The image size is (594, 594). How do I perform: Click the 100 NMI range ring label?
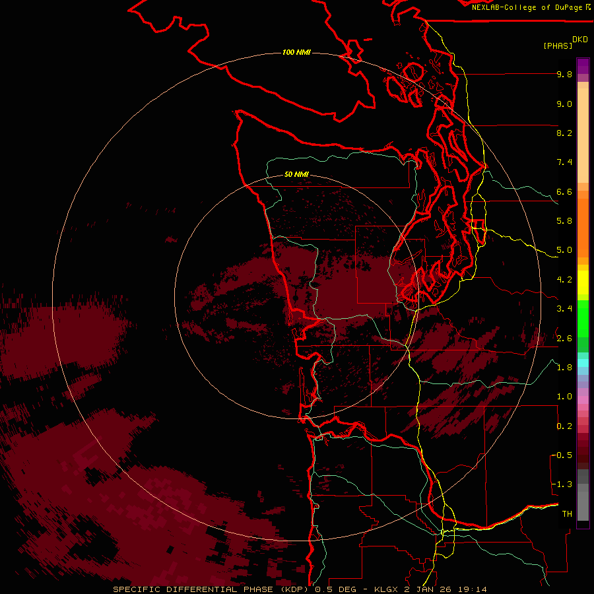(x=296, y=52)
